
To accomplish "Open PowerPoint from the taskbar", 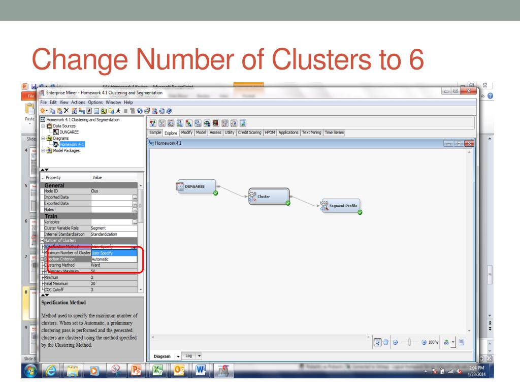I will [136, 370].
